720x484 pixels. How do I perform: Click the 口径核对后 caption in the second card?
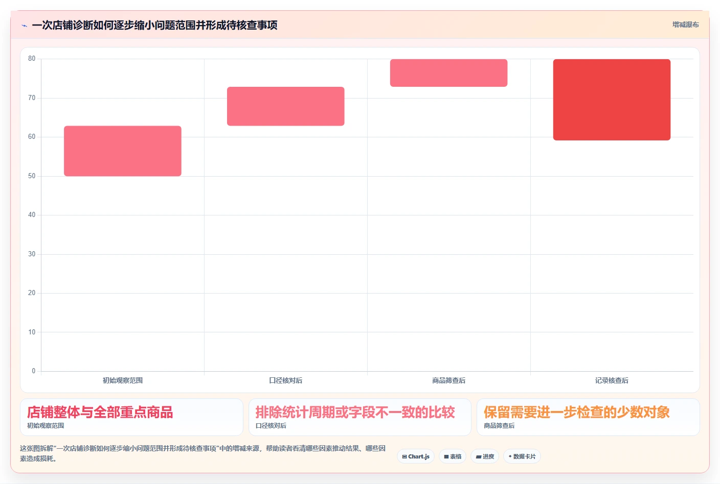[x=271, y=426]
